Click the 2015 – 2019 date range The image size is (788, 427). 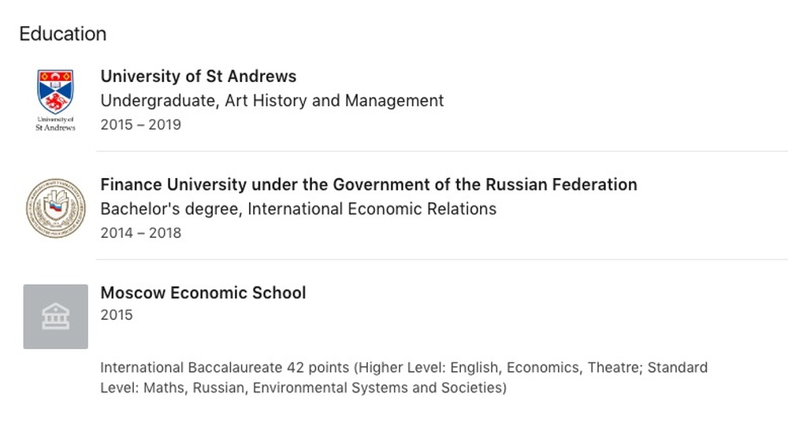tap(141, 124)
